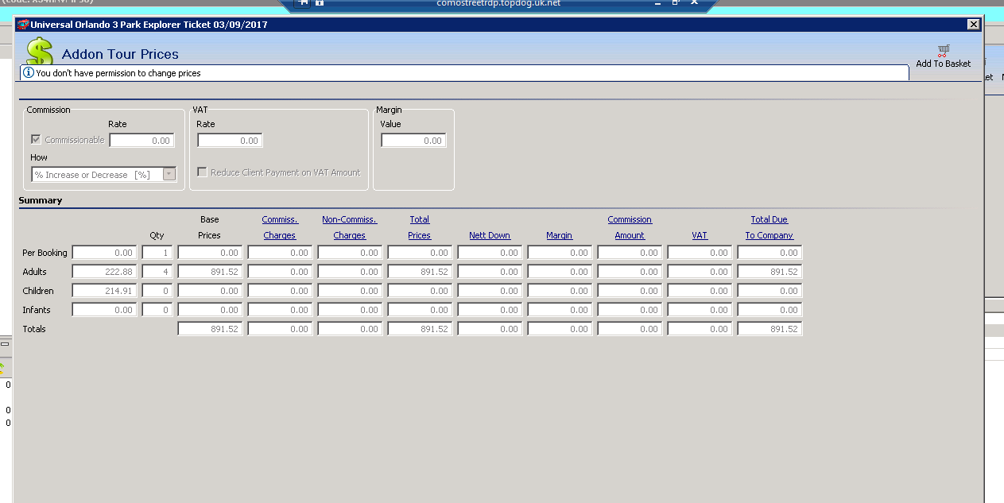This screenshot has width=1004, height=503.
Task: Click the Per Booking Total Prices field
Action: point(420,253)
